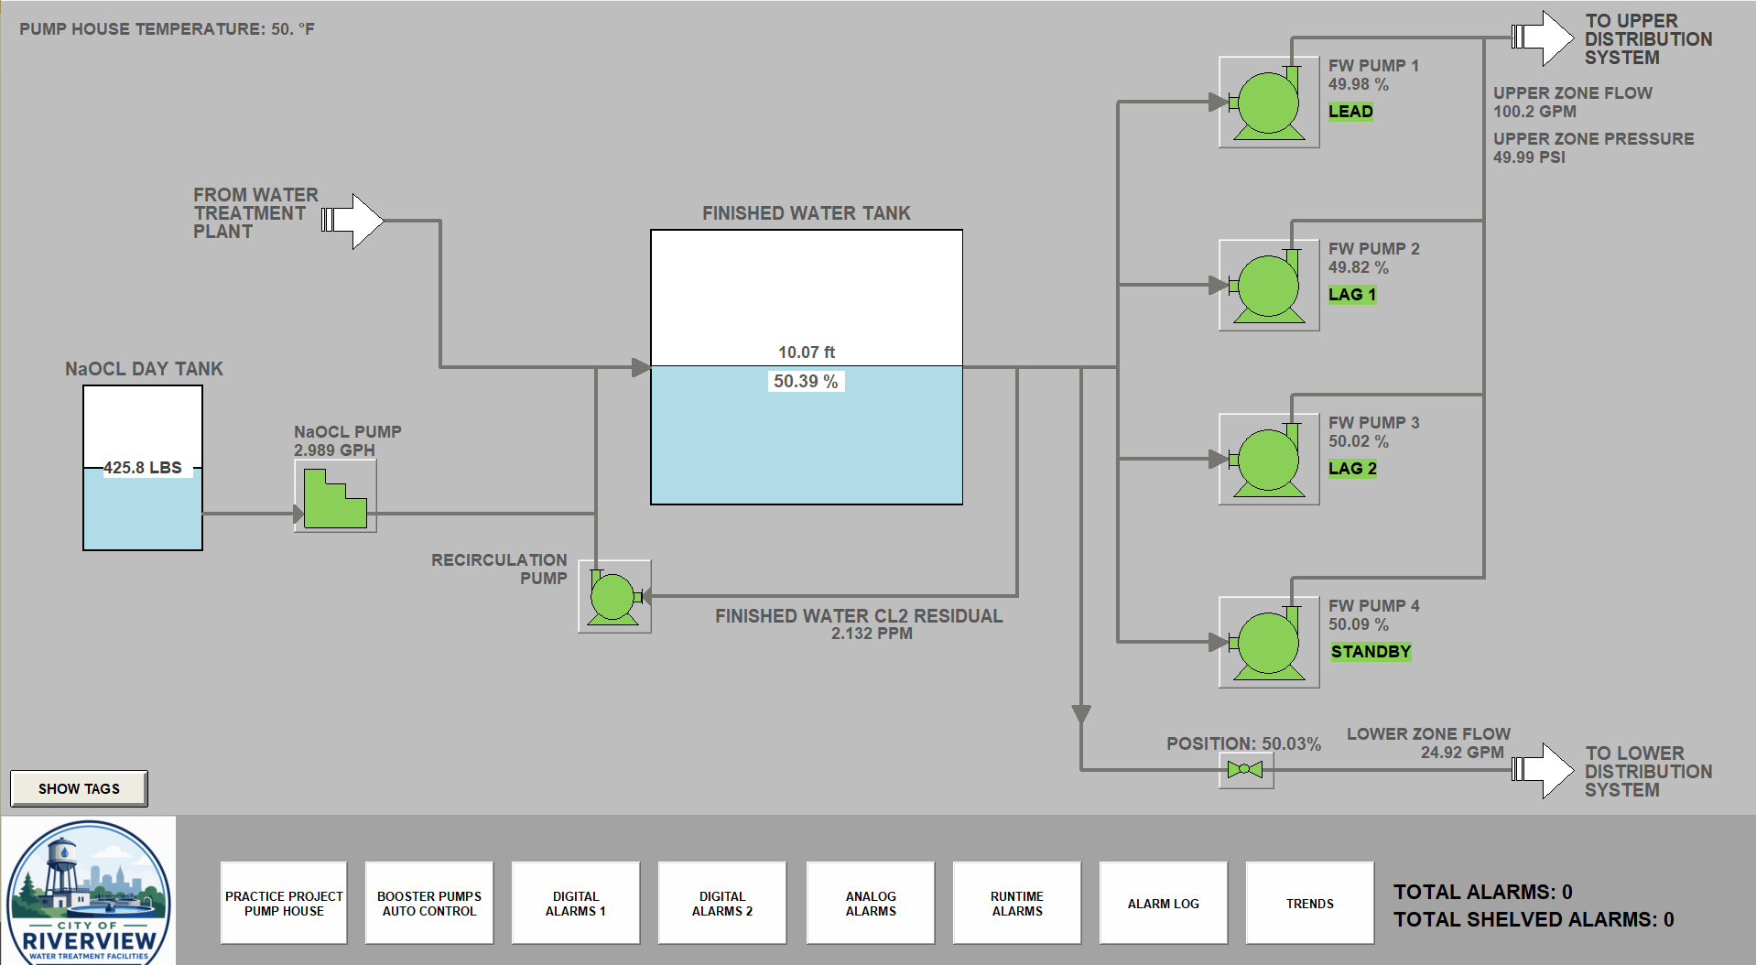Click the Show Tags button
1756x965 pixels.
[79, 788]
